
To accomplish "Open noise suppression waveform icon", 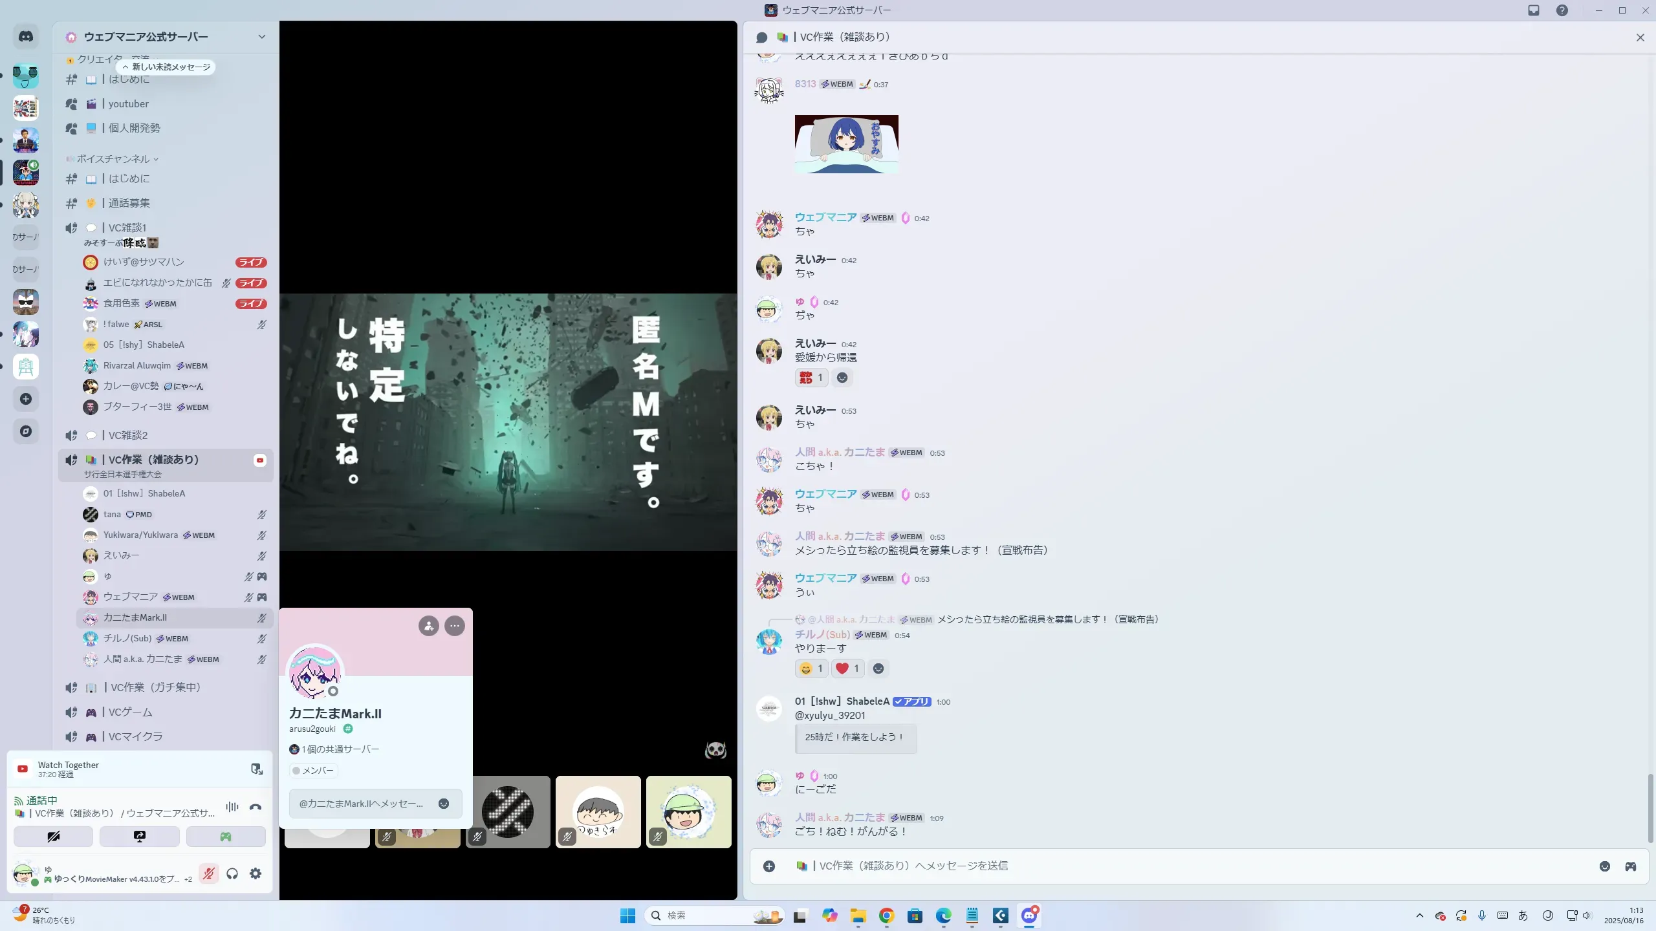I will (232, 807).
